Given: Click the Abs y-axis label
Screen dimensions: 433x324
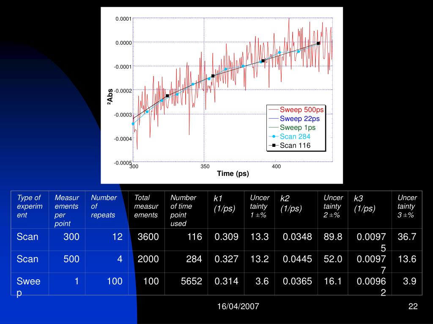Looking at the screenshot, I should point(110,96).
